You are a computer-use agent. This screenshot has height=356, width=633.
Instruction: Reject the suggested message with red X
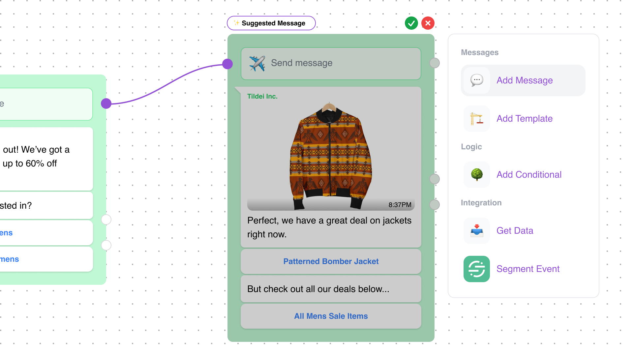(x=428, y=23)
